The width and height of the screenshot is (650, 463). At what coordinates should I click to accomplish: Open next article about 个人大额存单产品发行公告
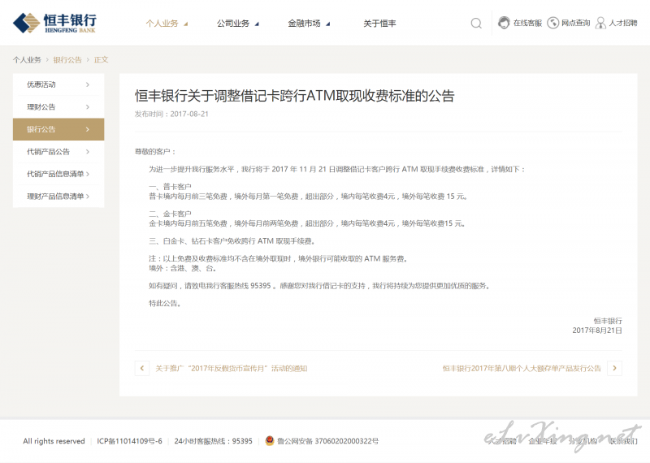522,369
